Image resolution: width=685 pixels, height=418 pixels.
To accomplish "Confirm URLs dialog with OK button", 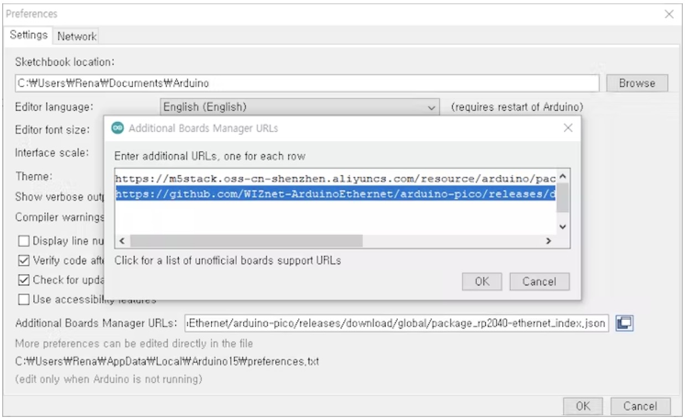I will tap(482, 281).
